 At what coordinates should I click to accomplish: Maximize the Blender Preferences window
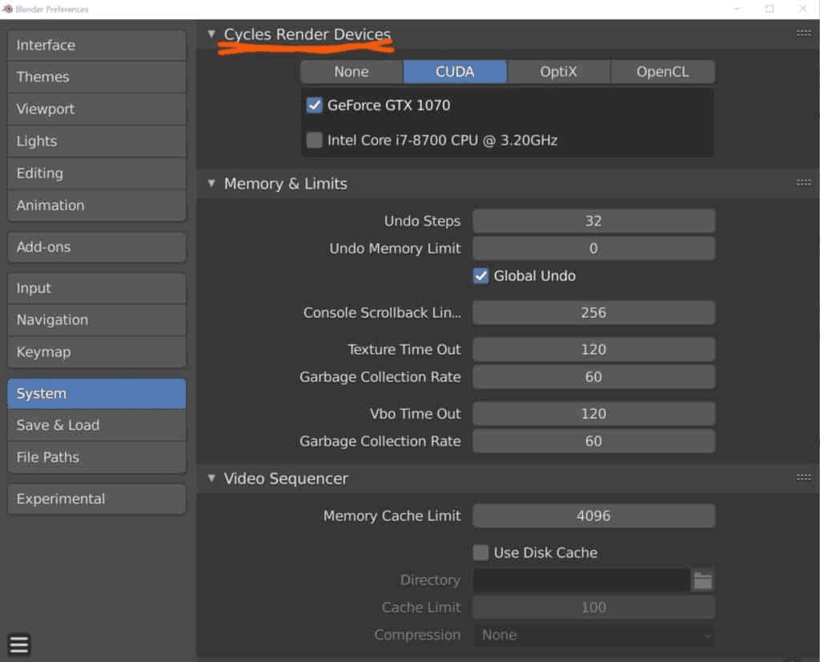click(x=770, y=9)
